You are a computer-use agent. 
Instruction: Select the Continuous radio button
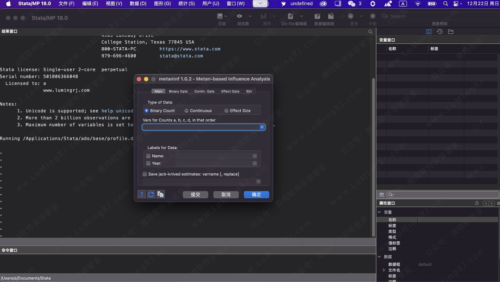click(187, 111)
